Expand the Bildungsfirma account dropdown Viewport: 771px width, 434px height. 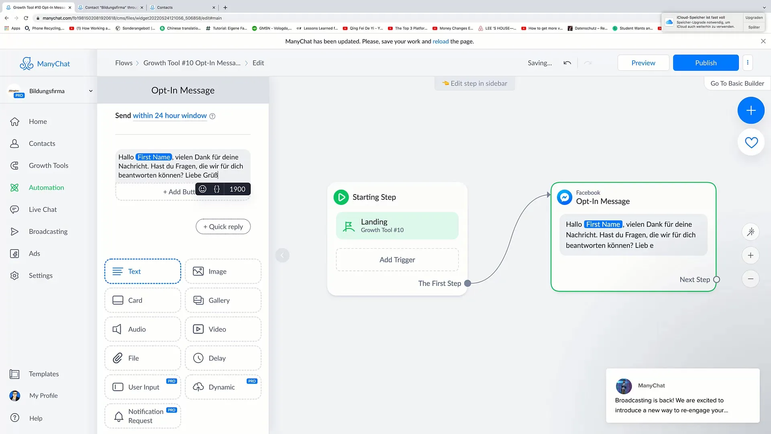[x=90, y=90]
